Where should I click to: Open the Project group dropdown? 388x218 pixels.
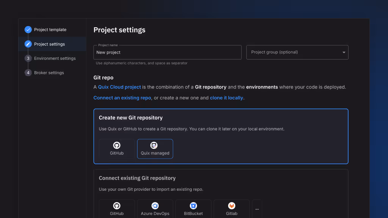point(297,52)
